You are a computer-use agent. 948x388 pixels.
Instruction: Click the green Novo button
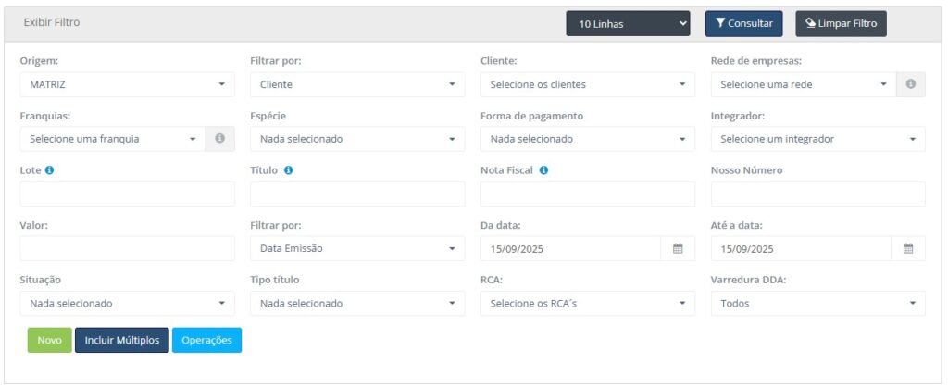[x=49, y=340]
